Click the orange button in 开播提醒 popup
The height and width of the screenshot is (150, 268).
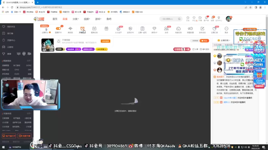(106, 41)
